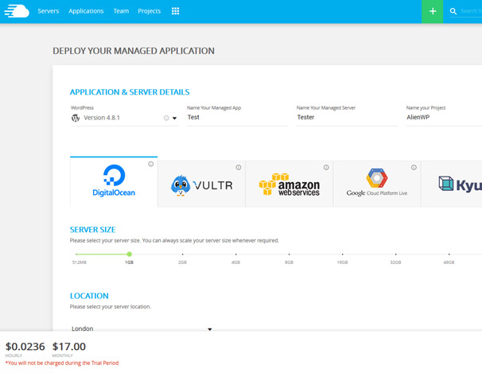Set server size to 4GB

235,262
